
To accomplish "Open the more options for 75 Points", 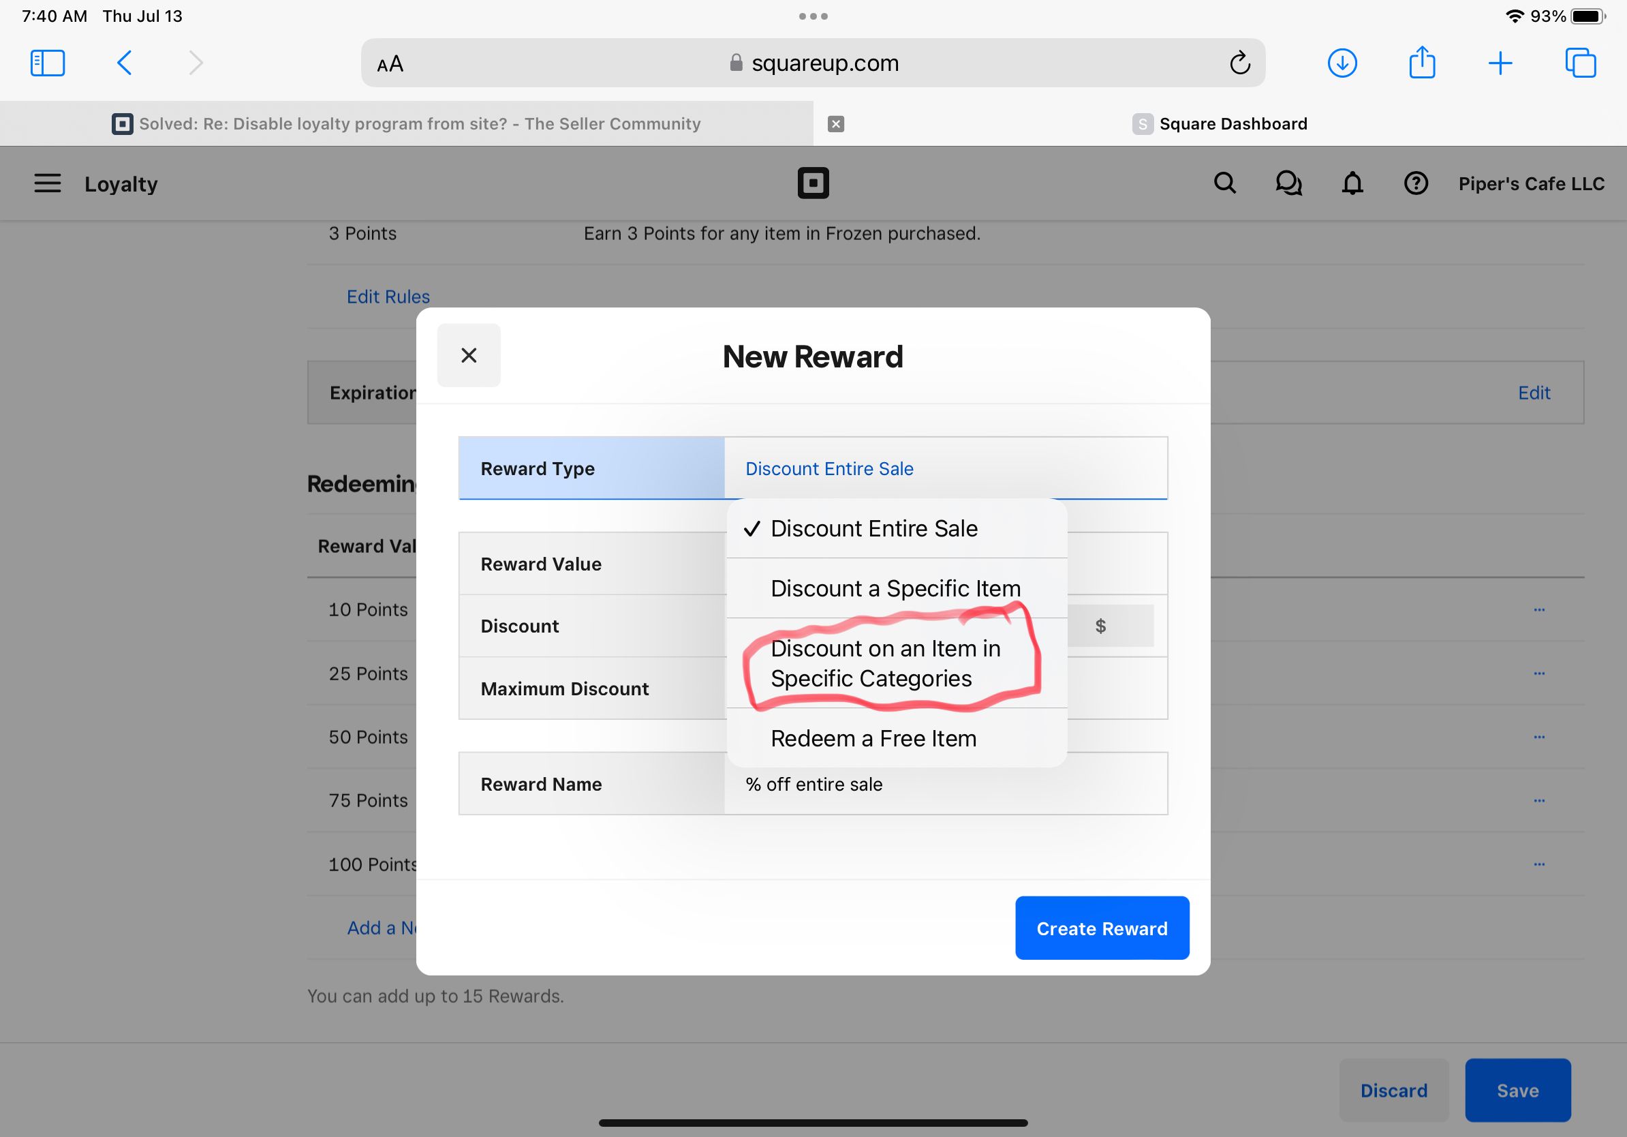I will (x=1539, y=800).
